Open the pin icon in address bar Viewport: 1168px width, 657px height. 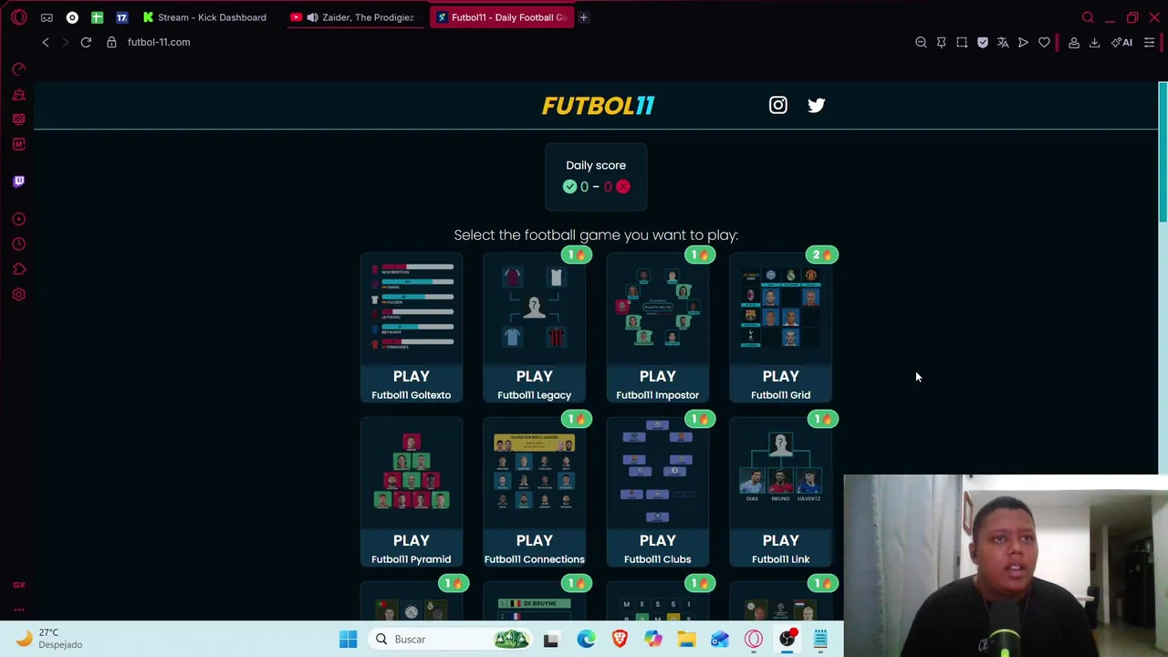941,42
